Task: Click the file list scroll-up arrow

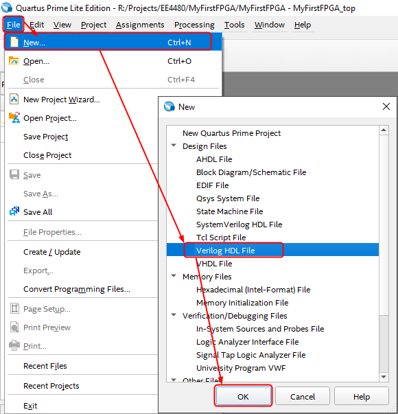Action: coord(384,130)
